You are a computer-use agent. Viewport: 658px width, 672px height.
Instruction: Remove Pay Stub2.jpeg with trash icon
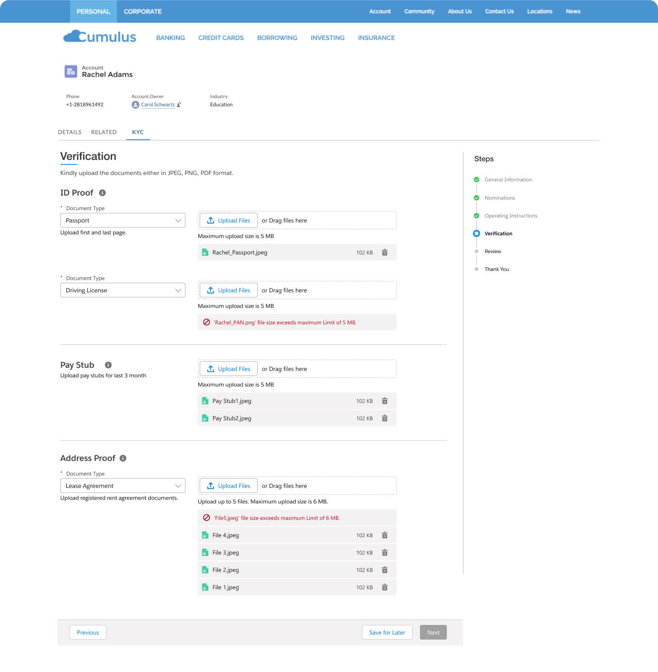[385, 418]
